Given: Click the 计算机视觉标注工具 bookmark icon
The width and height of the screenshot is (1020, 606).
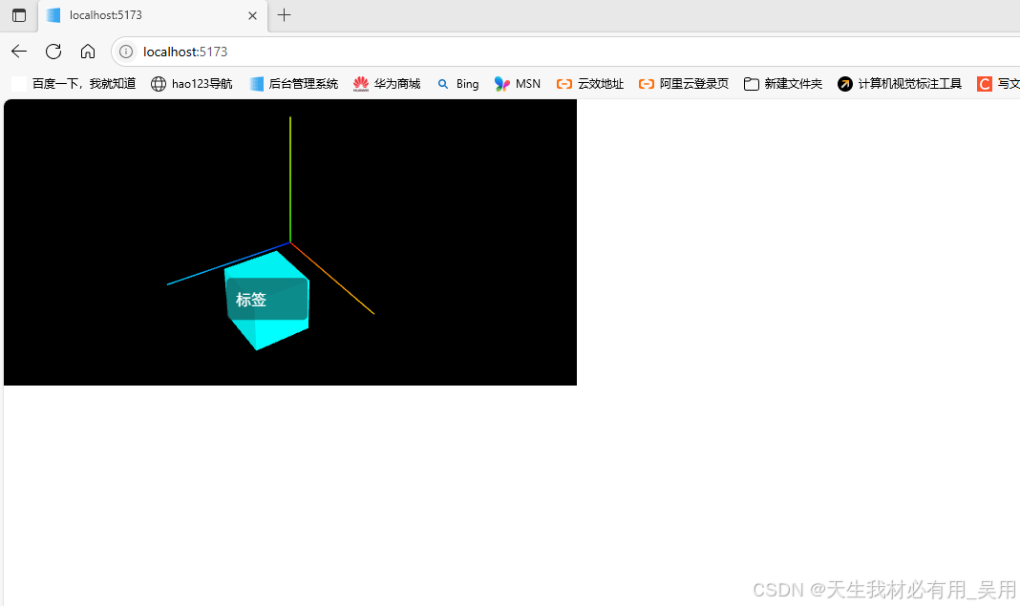Looking at the screenshot, I should (844, 84).
